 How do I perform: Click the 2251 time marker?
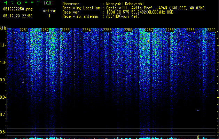pyautogui.click(x=24, y=30)
